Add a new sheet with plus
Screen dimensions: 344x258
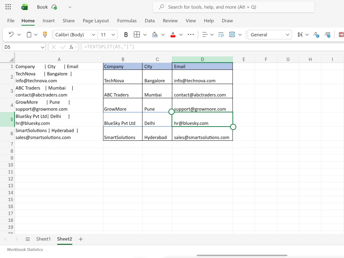[81, 239]
